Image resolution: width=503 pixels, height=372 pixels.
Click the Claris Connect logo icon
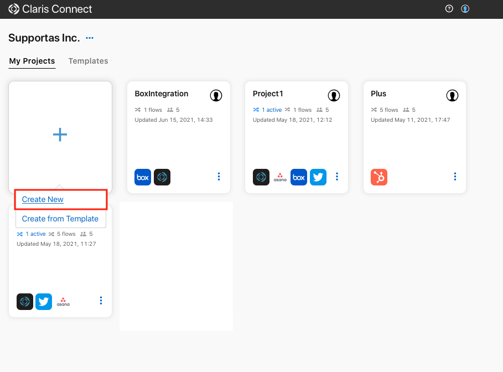pyautogui.click(x=14, y=9)
